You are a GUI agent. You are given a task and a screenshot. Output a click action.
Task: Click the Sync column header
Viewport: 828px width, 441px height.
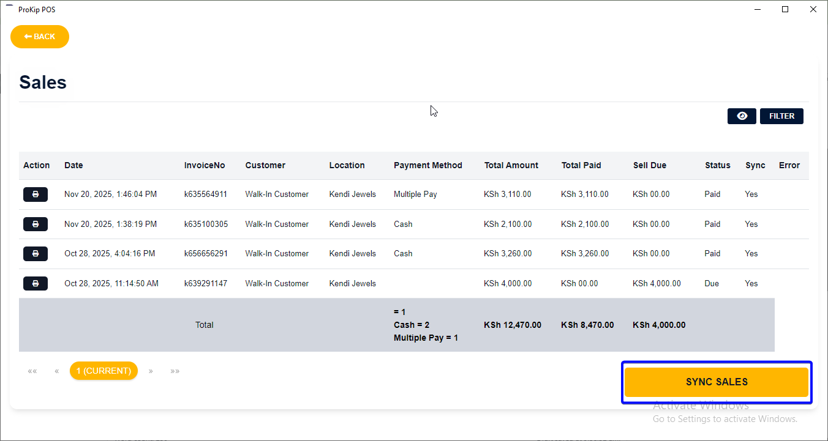click(755, 165)
